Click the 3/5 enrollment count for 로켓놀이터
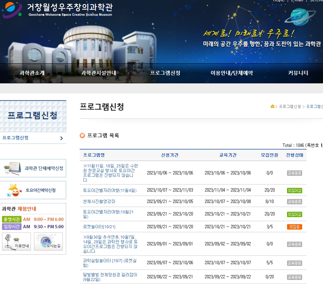This screenshot has width=323, height=284. coord(270,227)
